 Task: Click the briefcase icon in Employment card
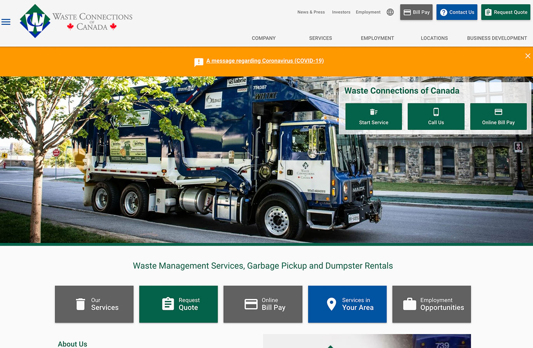(409, 304)
